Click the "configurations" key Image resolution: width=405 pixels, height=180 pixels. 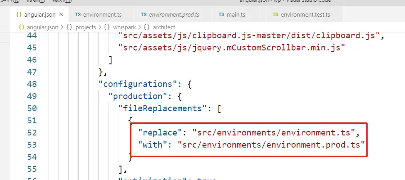coord(138,84)
